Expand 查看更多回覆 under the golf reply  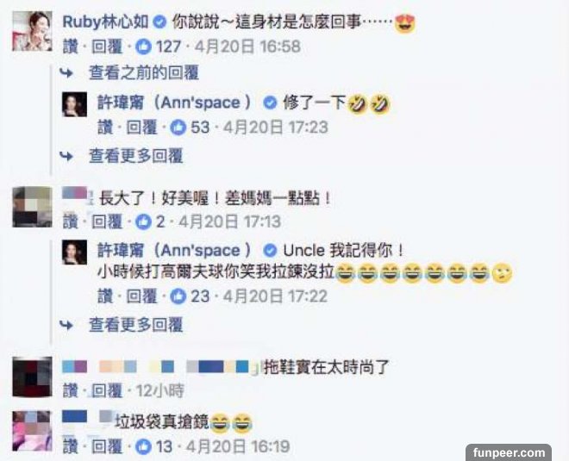coord(135,325)
